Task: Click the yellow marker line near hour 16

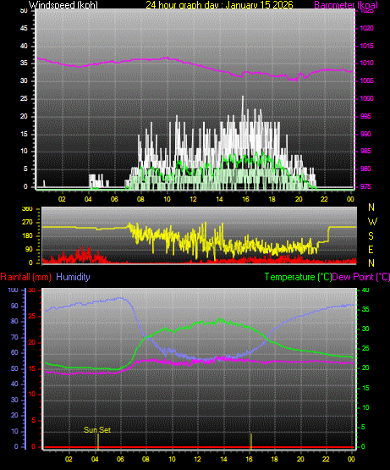Action: coord(251,441)
